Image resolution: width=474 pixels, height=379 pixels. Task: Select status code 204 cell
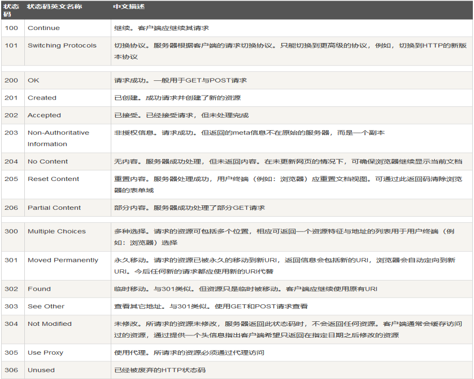coord(12,162)
